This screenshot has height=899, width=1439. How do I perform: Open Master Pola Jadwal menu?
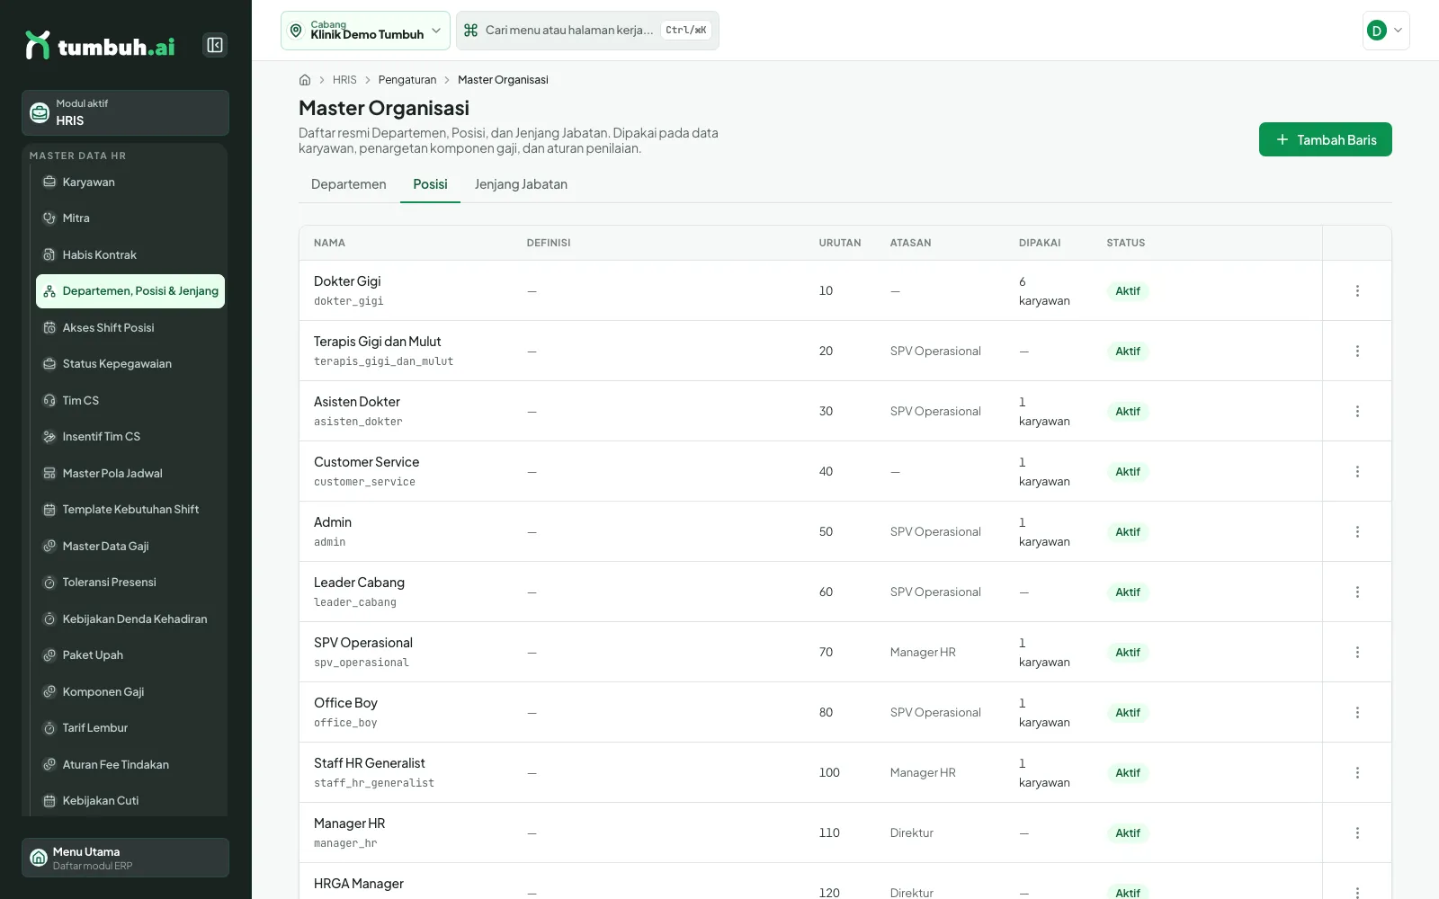pyautogui.click(x=130, y=473)
